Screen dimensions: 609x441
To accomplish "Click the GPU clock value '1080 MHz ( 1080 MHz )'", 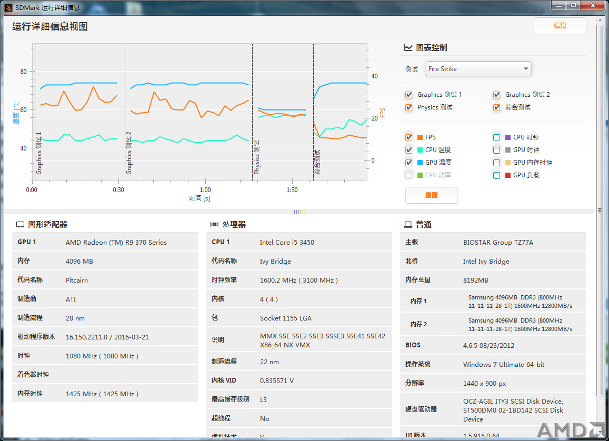I will (x=102, y=356).
